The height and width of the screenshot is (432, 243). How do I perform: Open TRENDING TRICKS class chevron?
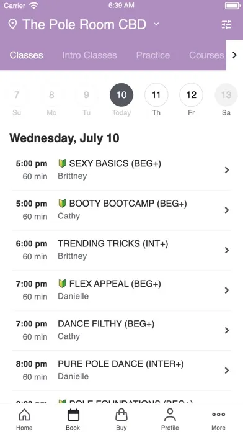point(227,250)
